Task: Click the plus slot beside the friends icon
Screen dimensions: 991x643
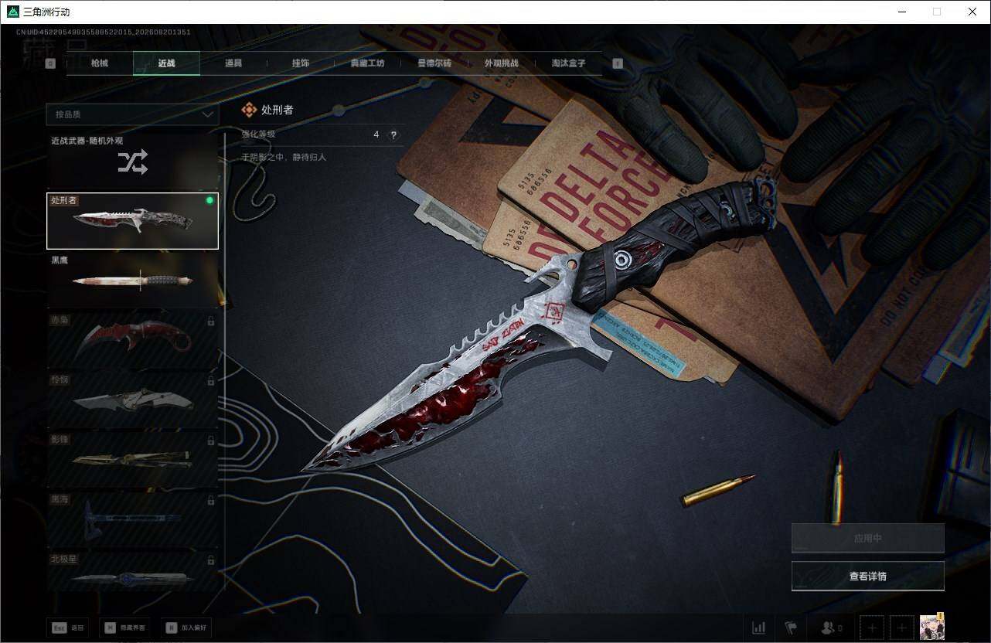Action: (872, 628)
